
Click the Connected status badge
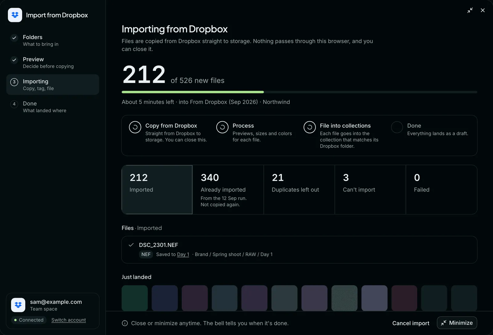point(29,320)
